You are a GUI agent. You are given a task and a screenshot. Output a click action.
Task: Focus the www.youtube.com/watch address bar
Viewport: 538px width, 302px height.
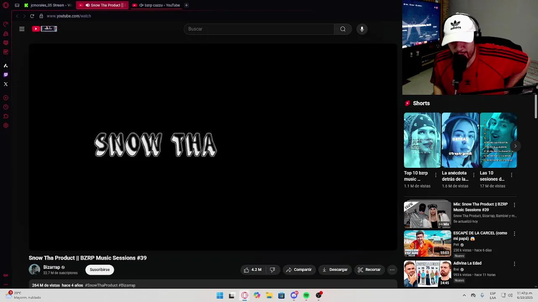click(x=69, y=16)
